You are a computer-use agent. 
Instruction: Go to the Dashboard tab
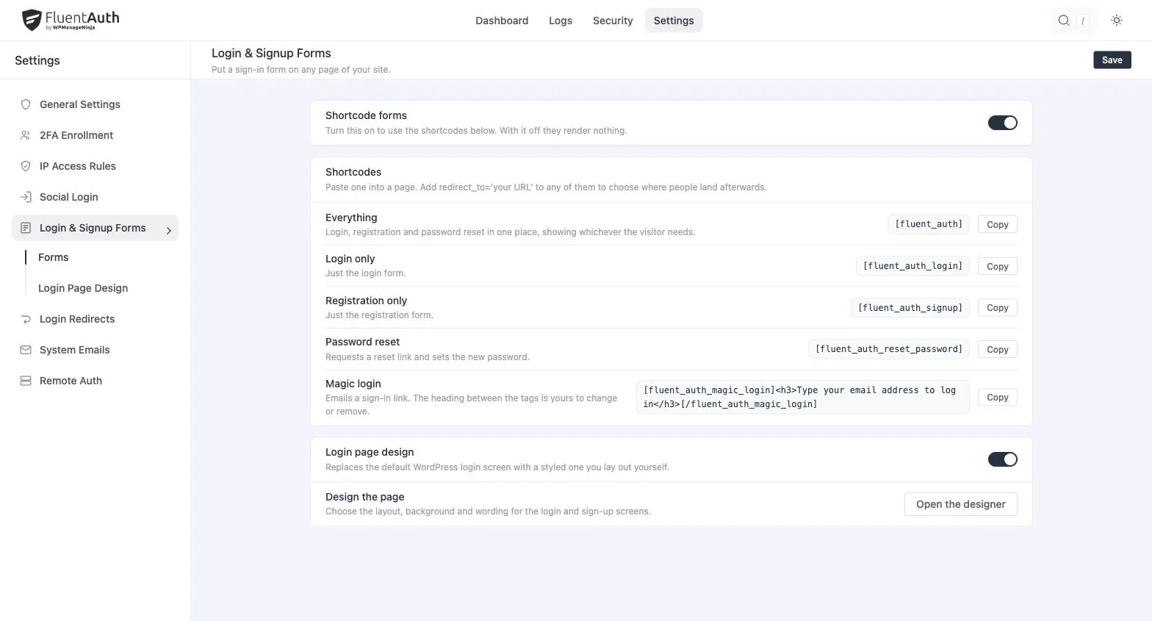point(502,21)
